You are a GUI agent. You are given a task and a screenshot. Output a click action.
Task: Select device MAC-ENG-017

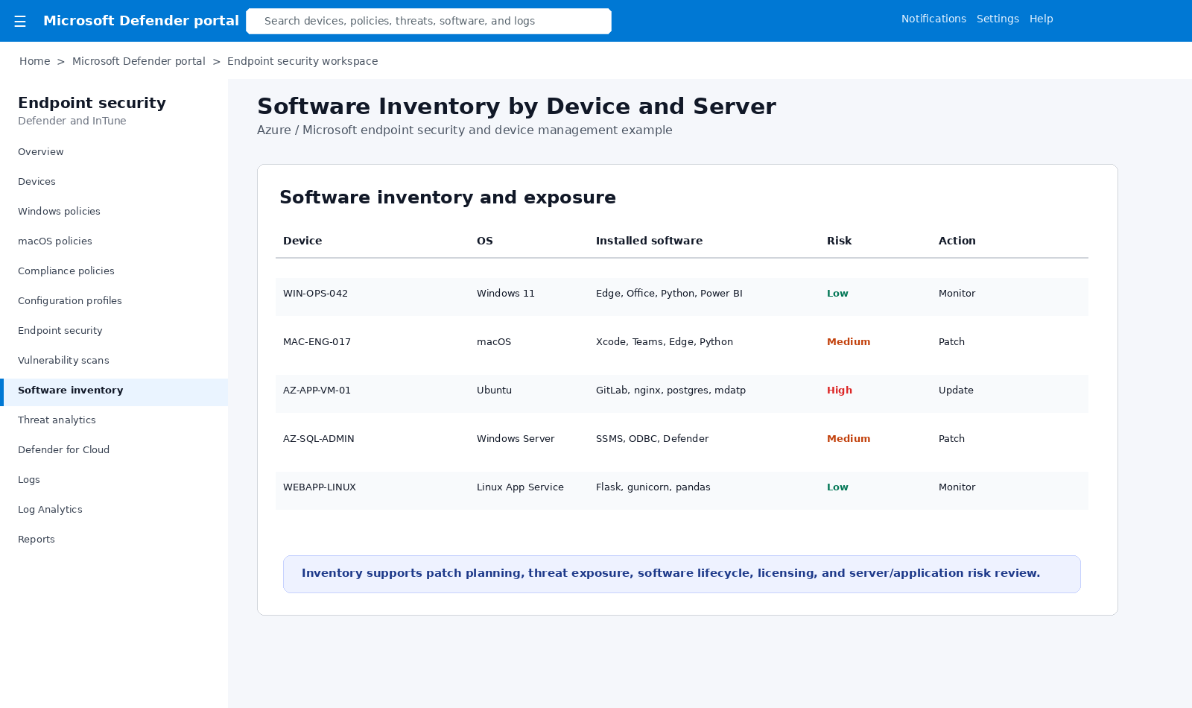tap(317, 342)
